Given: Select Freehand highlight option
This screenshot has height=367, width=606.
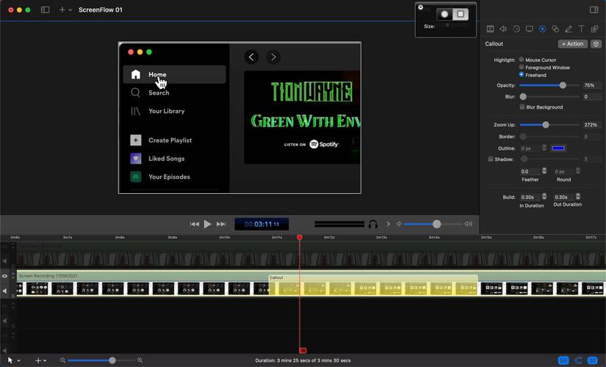Looking at the screenshot, I should click(x=522, y=74).
